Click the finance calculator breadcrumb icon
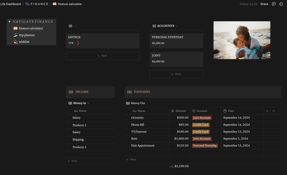 (x=55, y=4)
